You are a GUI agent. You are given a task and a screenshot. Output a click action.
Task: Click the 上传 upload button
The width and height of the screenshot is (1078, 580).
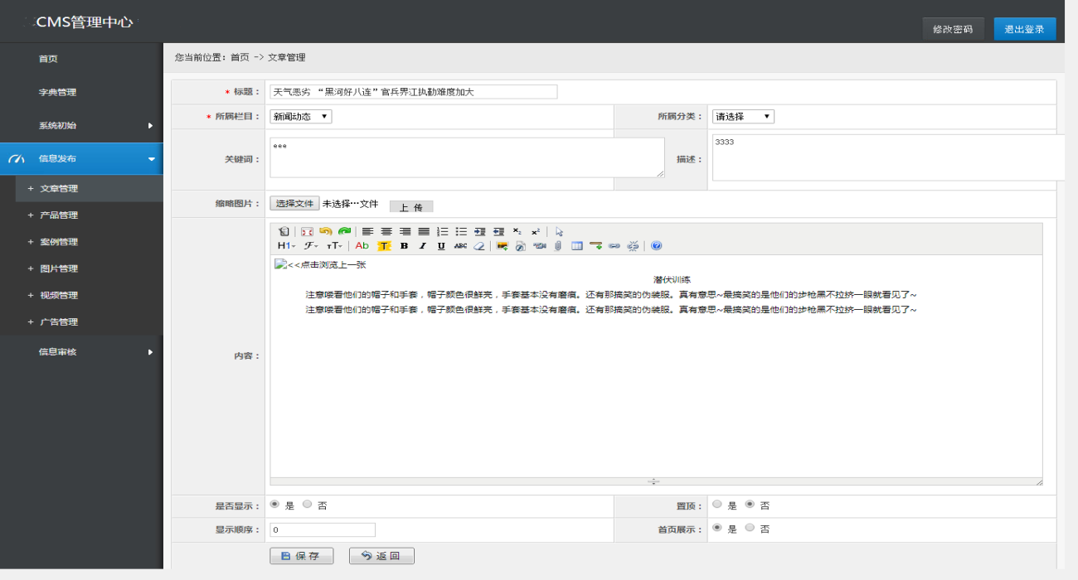(x=411, y=206)
